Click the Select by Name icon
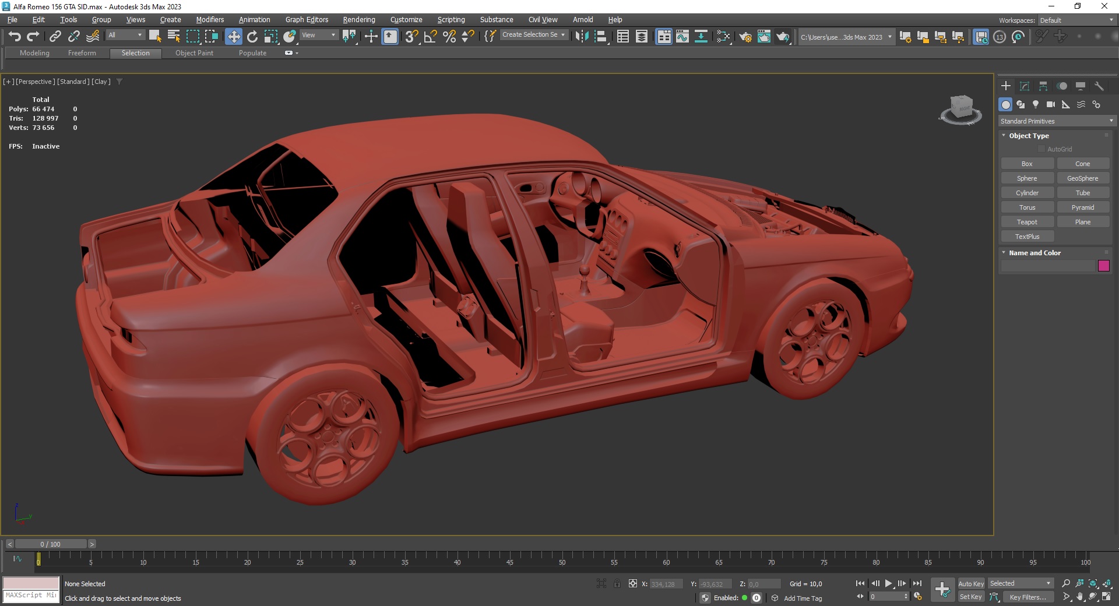This screenshot has width=1119, height=606. click(174, 37)
